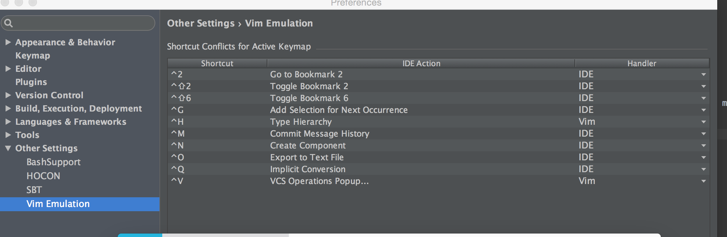Select the Vim Emulation settings item
This screenshot has width=727, height=237.
58,204
